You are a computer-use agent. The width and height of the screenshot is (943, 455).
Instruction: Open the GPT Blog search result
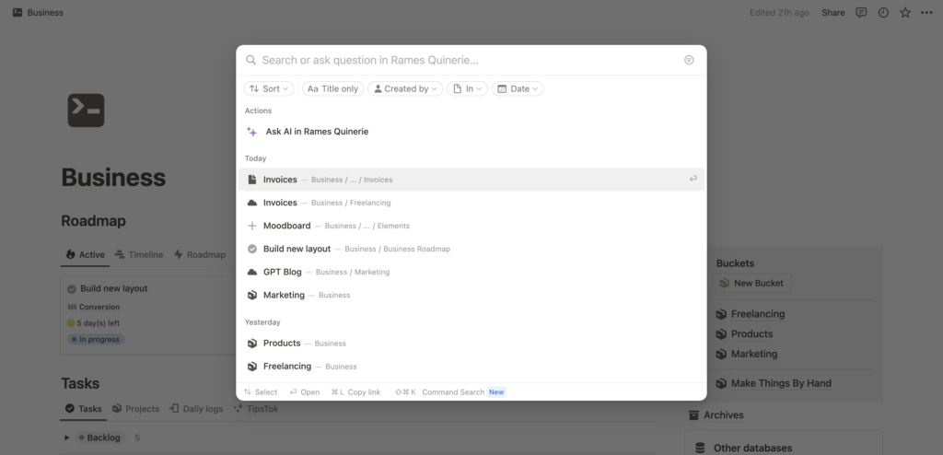pyautogui.click(x=471, y=272)
